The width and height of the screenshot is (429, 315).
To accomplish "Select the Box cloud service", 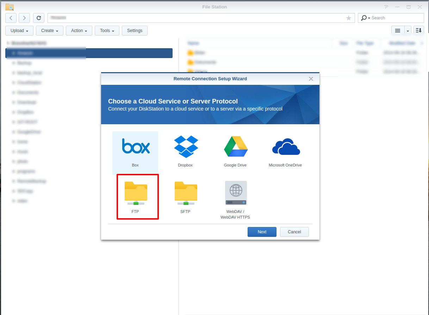I will click(x=135, y=153).
